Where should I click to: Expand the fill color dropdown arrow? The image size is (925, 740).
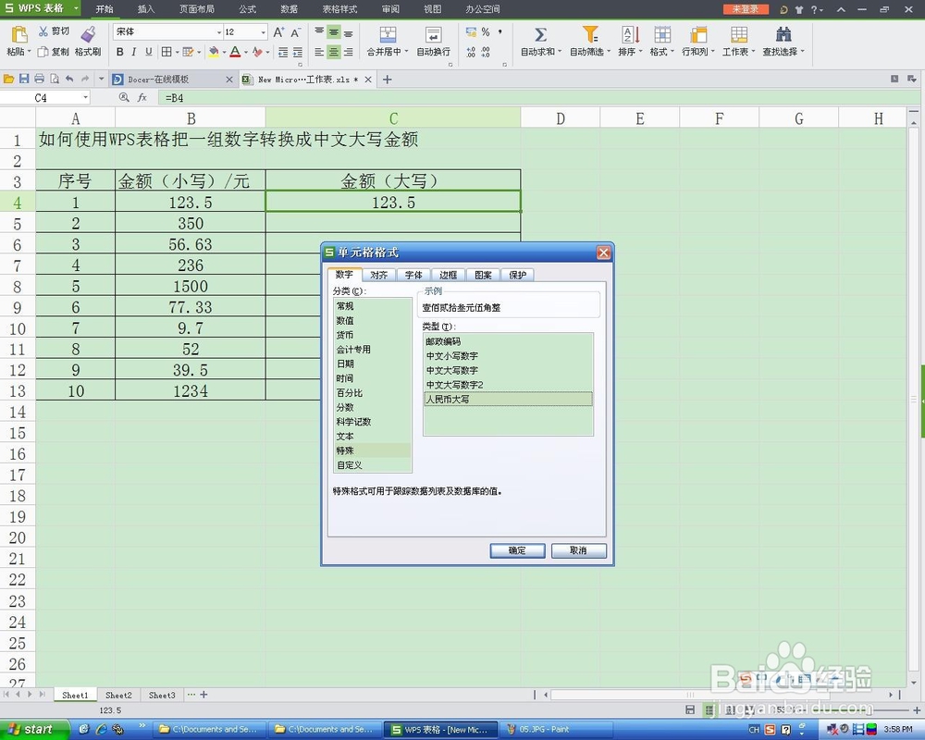coord(226,52)
